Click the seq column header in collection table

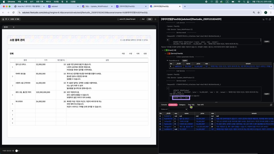(176, 114)
